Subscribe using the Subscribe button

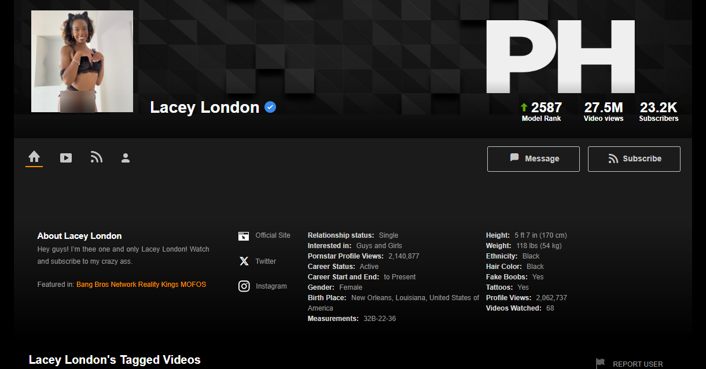pos(634,159)
